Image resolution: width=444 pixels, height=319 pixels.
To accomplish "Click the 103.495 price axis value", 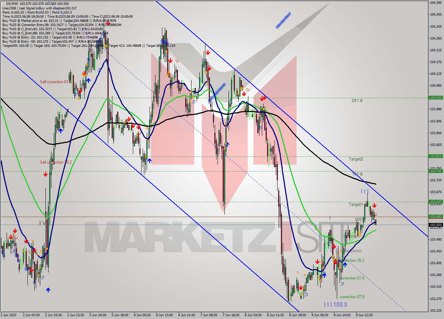I will [436, 239].
